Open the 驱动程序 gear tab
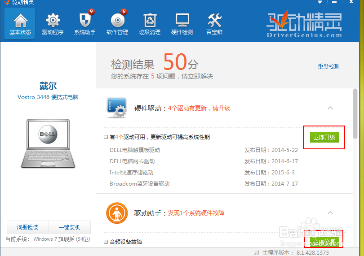Screen dimensions: 364x256 53,23
